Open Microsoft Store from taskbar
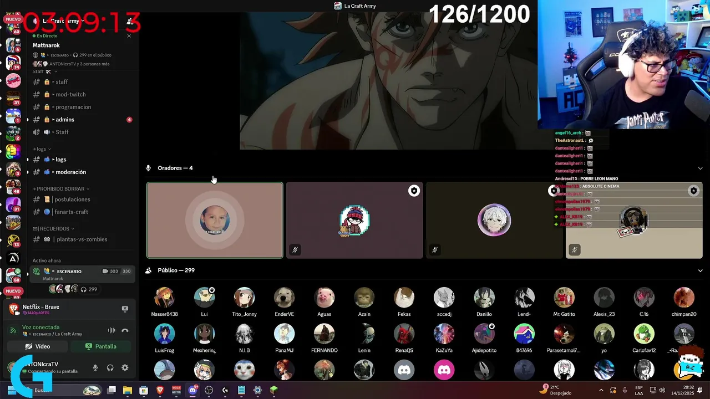The width and height of the screenshot is (710, 399). tap(144, 390)
